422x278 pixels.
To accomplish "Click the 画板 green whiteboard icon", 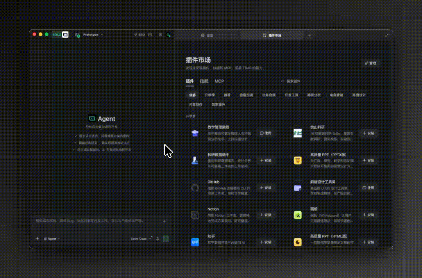I will [x=298, y=215].
